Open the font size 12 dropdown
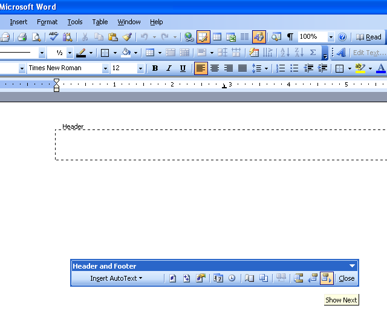 point(140,68)
